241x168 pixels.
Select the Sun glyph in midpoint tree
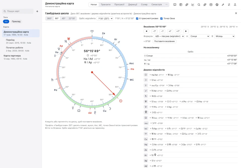pos(146,75)
